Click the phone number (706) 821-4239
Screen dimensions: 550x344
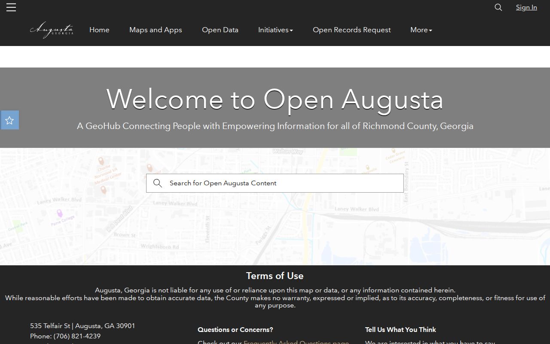(x=77, y=336)
